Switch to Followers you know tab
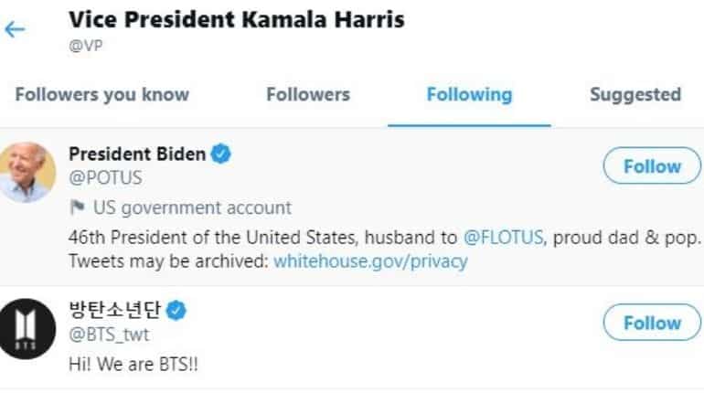The image size is (704, 393). 102,95
